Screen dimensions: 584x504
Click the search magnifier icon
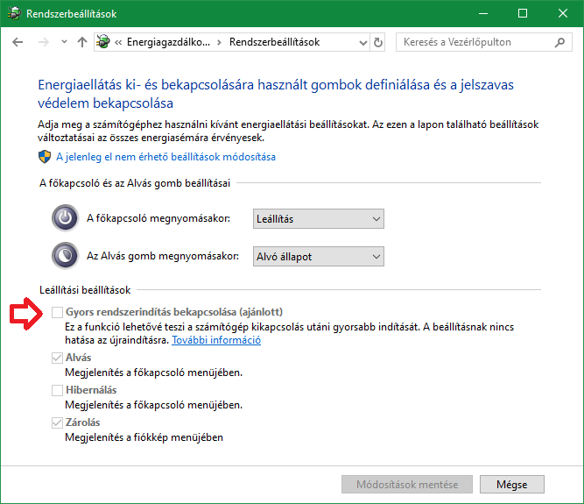559,42
